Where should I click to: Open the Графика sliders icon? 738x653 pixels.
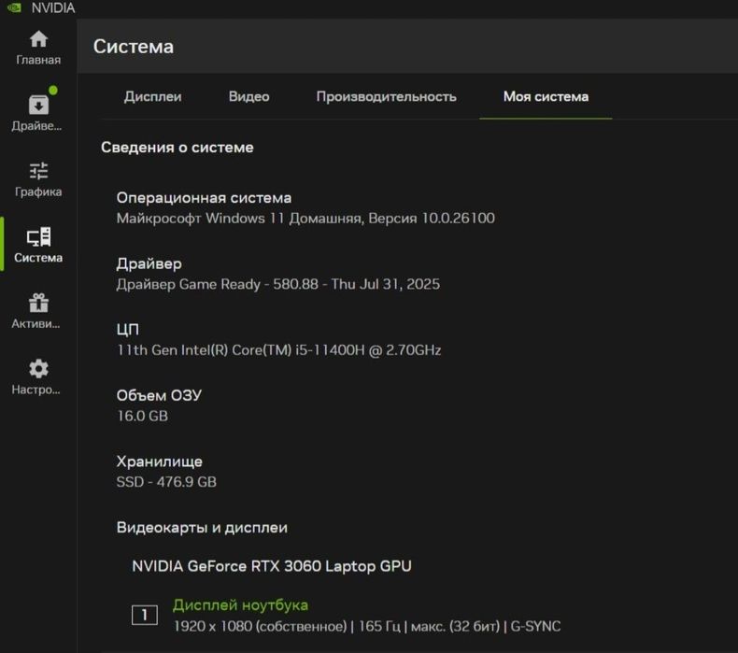pyautogui.click(x=38, y=171)
